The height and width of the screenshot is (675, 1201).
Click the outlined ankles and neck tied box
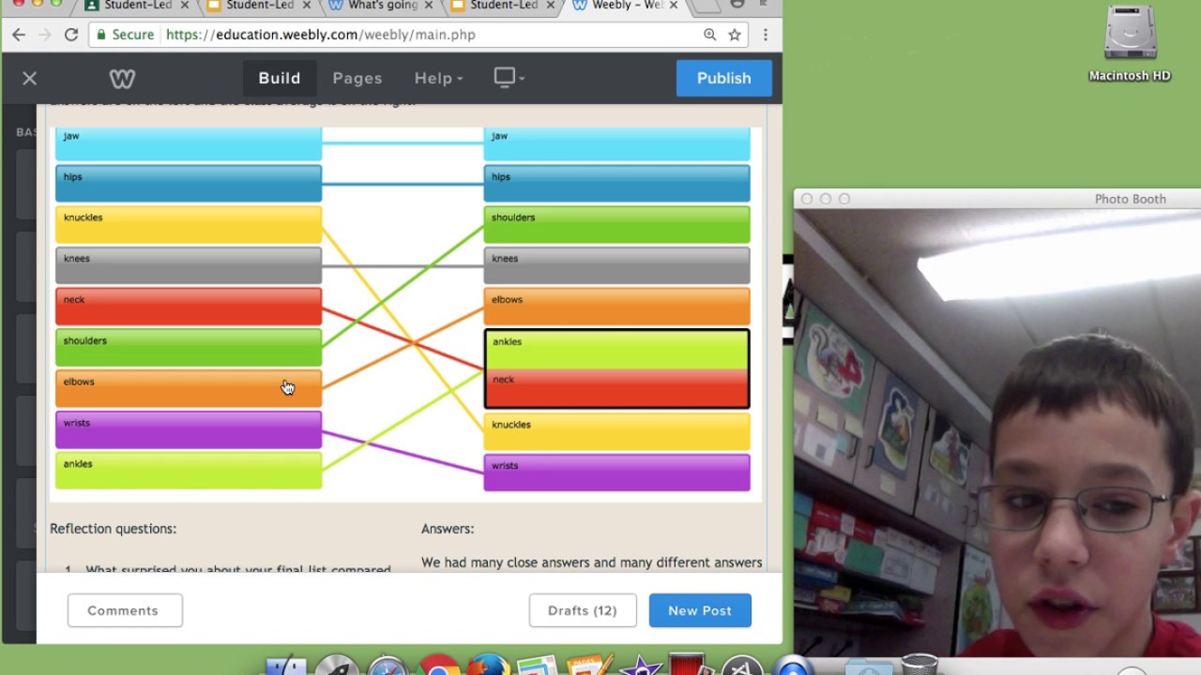pyautogui.click(x=617, y=369)
